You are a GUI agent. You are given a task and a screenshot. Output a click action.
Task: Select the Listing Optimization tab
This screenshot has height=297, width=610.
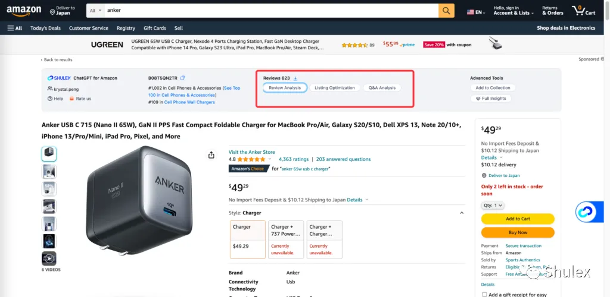pyautogui.click(x=335, y=88)
